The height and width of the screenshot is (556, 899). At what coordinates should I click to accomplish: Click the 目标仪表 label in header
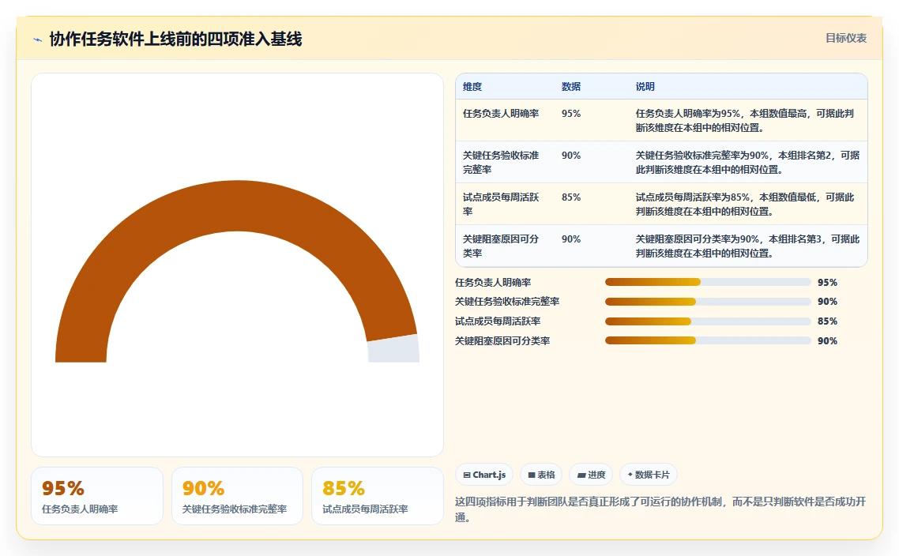coord(846,39)
